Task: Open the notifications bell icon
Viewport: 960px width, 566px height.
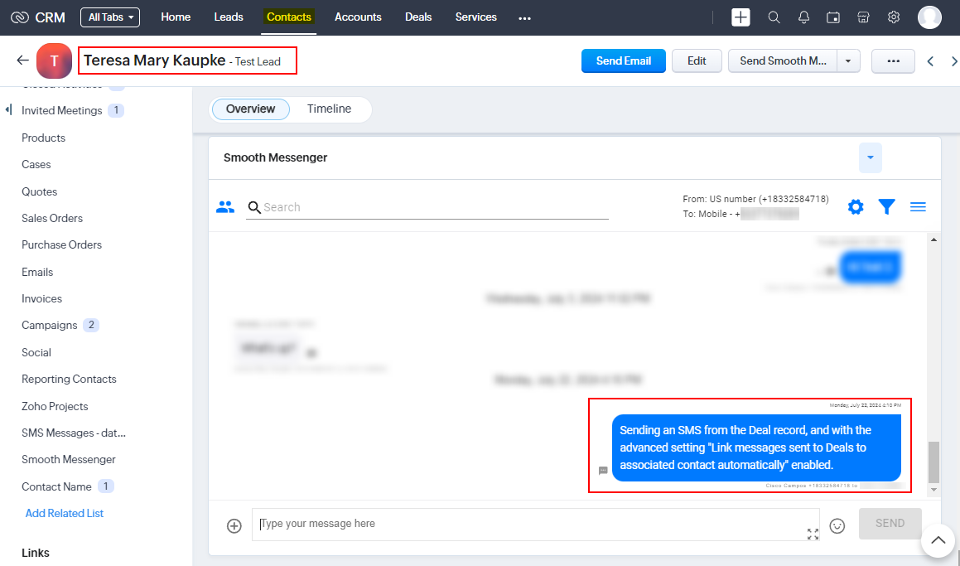Action: point(804,17)
